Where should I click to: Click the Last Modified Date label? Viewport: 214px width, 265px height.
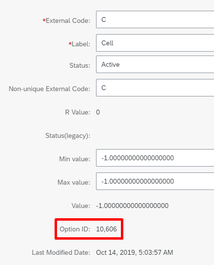click(61, 252)
